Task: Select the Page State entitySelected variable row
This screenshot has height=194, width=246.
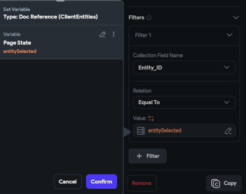Action: coord(47,43)
